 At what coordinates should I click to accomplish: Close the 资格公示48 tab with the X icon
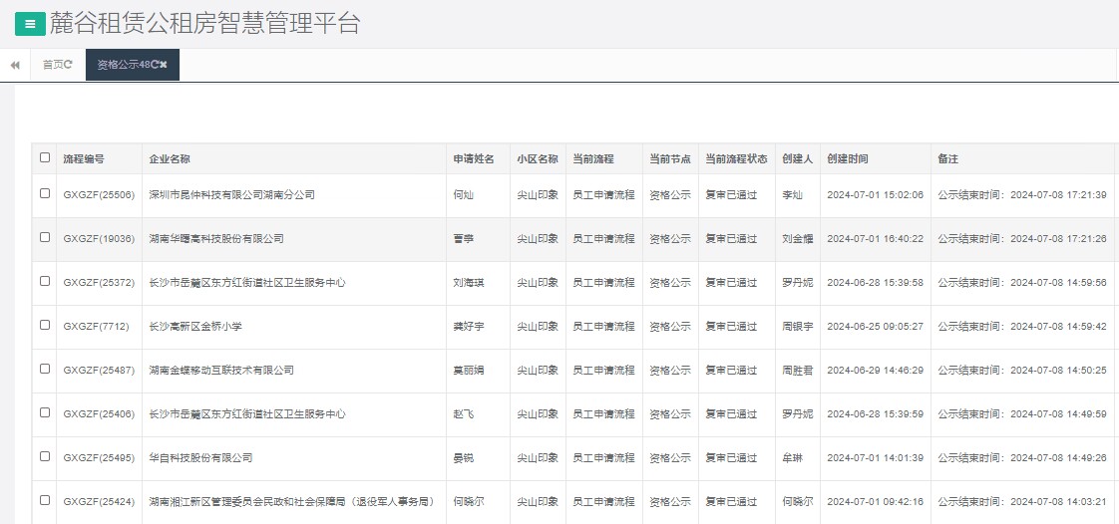(165, 65)
